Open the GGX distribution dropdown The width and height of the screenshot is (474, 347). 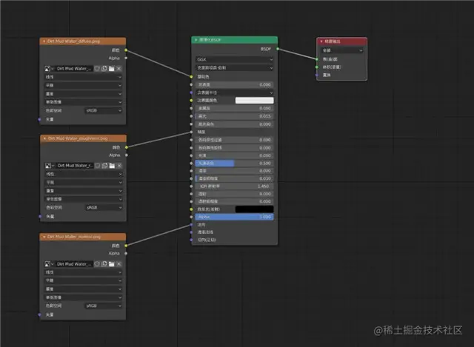235,59
